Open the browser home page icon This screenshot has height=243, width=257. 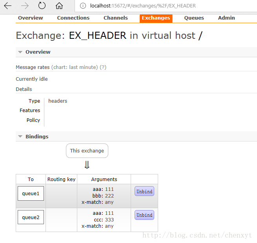(x=59, y=6)
